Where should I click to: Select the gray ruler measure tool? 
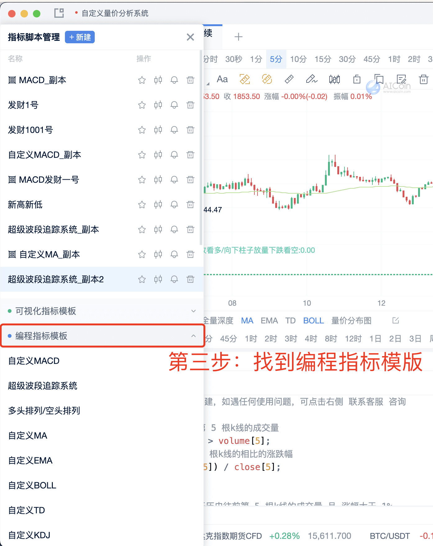coord(289,79)
